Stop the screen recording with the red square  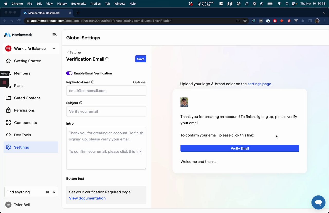tap(4, 82)
